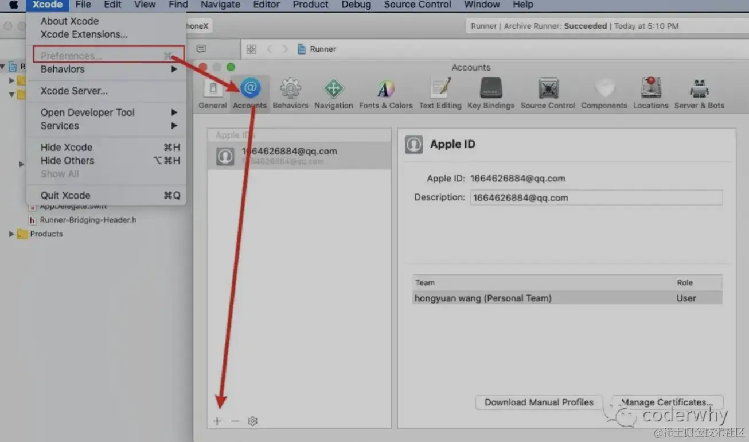Open the Key Bindings preferences tab
Image resolution: width=749 pixels, height=442 pixels.
click(491, 94)
